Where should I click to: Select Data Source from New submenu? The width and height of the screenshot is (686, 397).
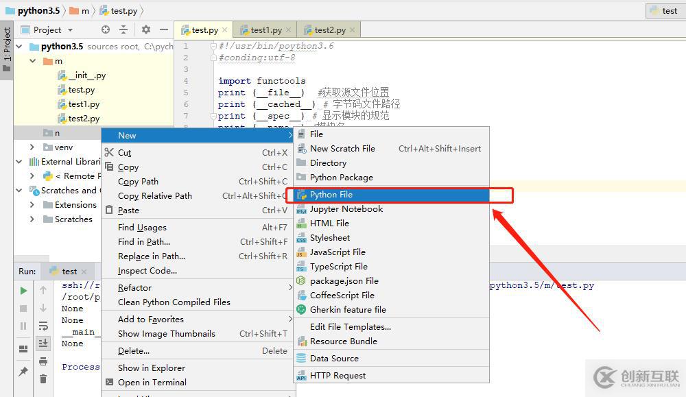(x=392, y=359)
